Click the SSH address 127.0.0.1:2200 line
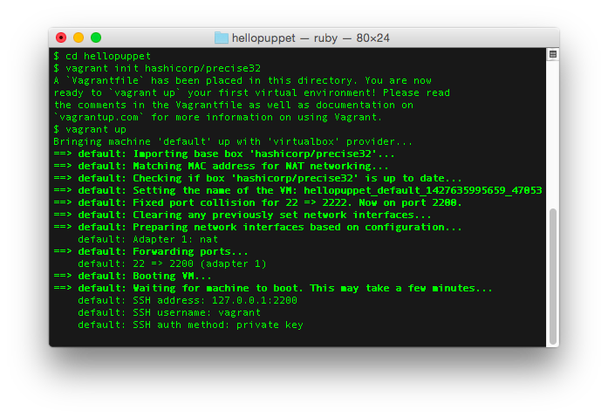The height and width of the screenshot is (417, 608). 188,300
